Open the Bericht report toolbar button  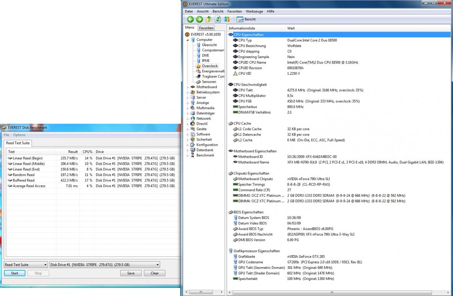(x=246, y=19)
